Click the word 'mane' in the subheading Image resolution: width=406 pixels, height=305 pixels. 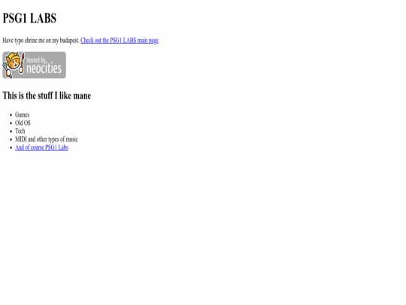point(82,96)
